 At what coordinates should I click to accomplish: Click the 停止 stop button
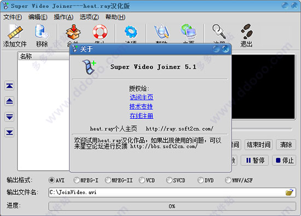point(284,160)
